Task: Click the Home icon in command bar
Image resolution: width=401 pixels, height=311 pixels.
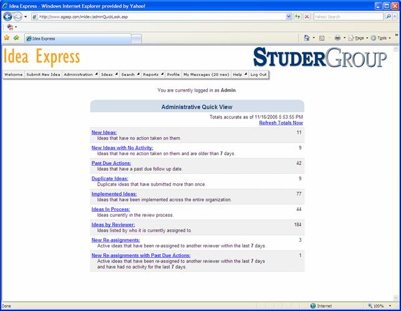Action: pyautogui.click(x=306, y=38)
